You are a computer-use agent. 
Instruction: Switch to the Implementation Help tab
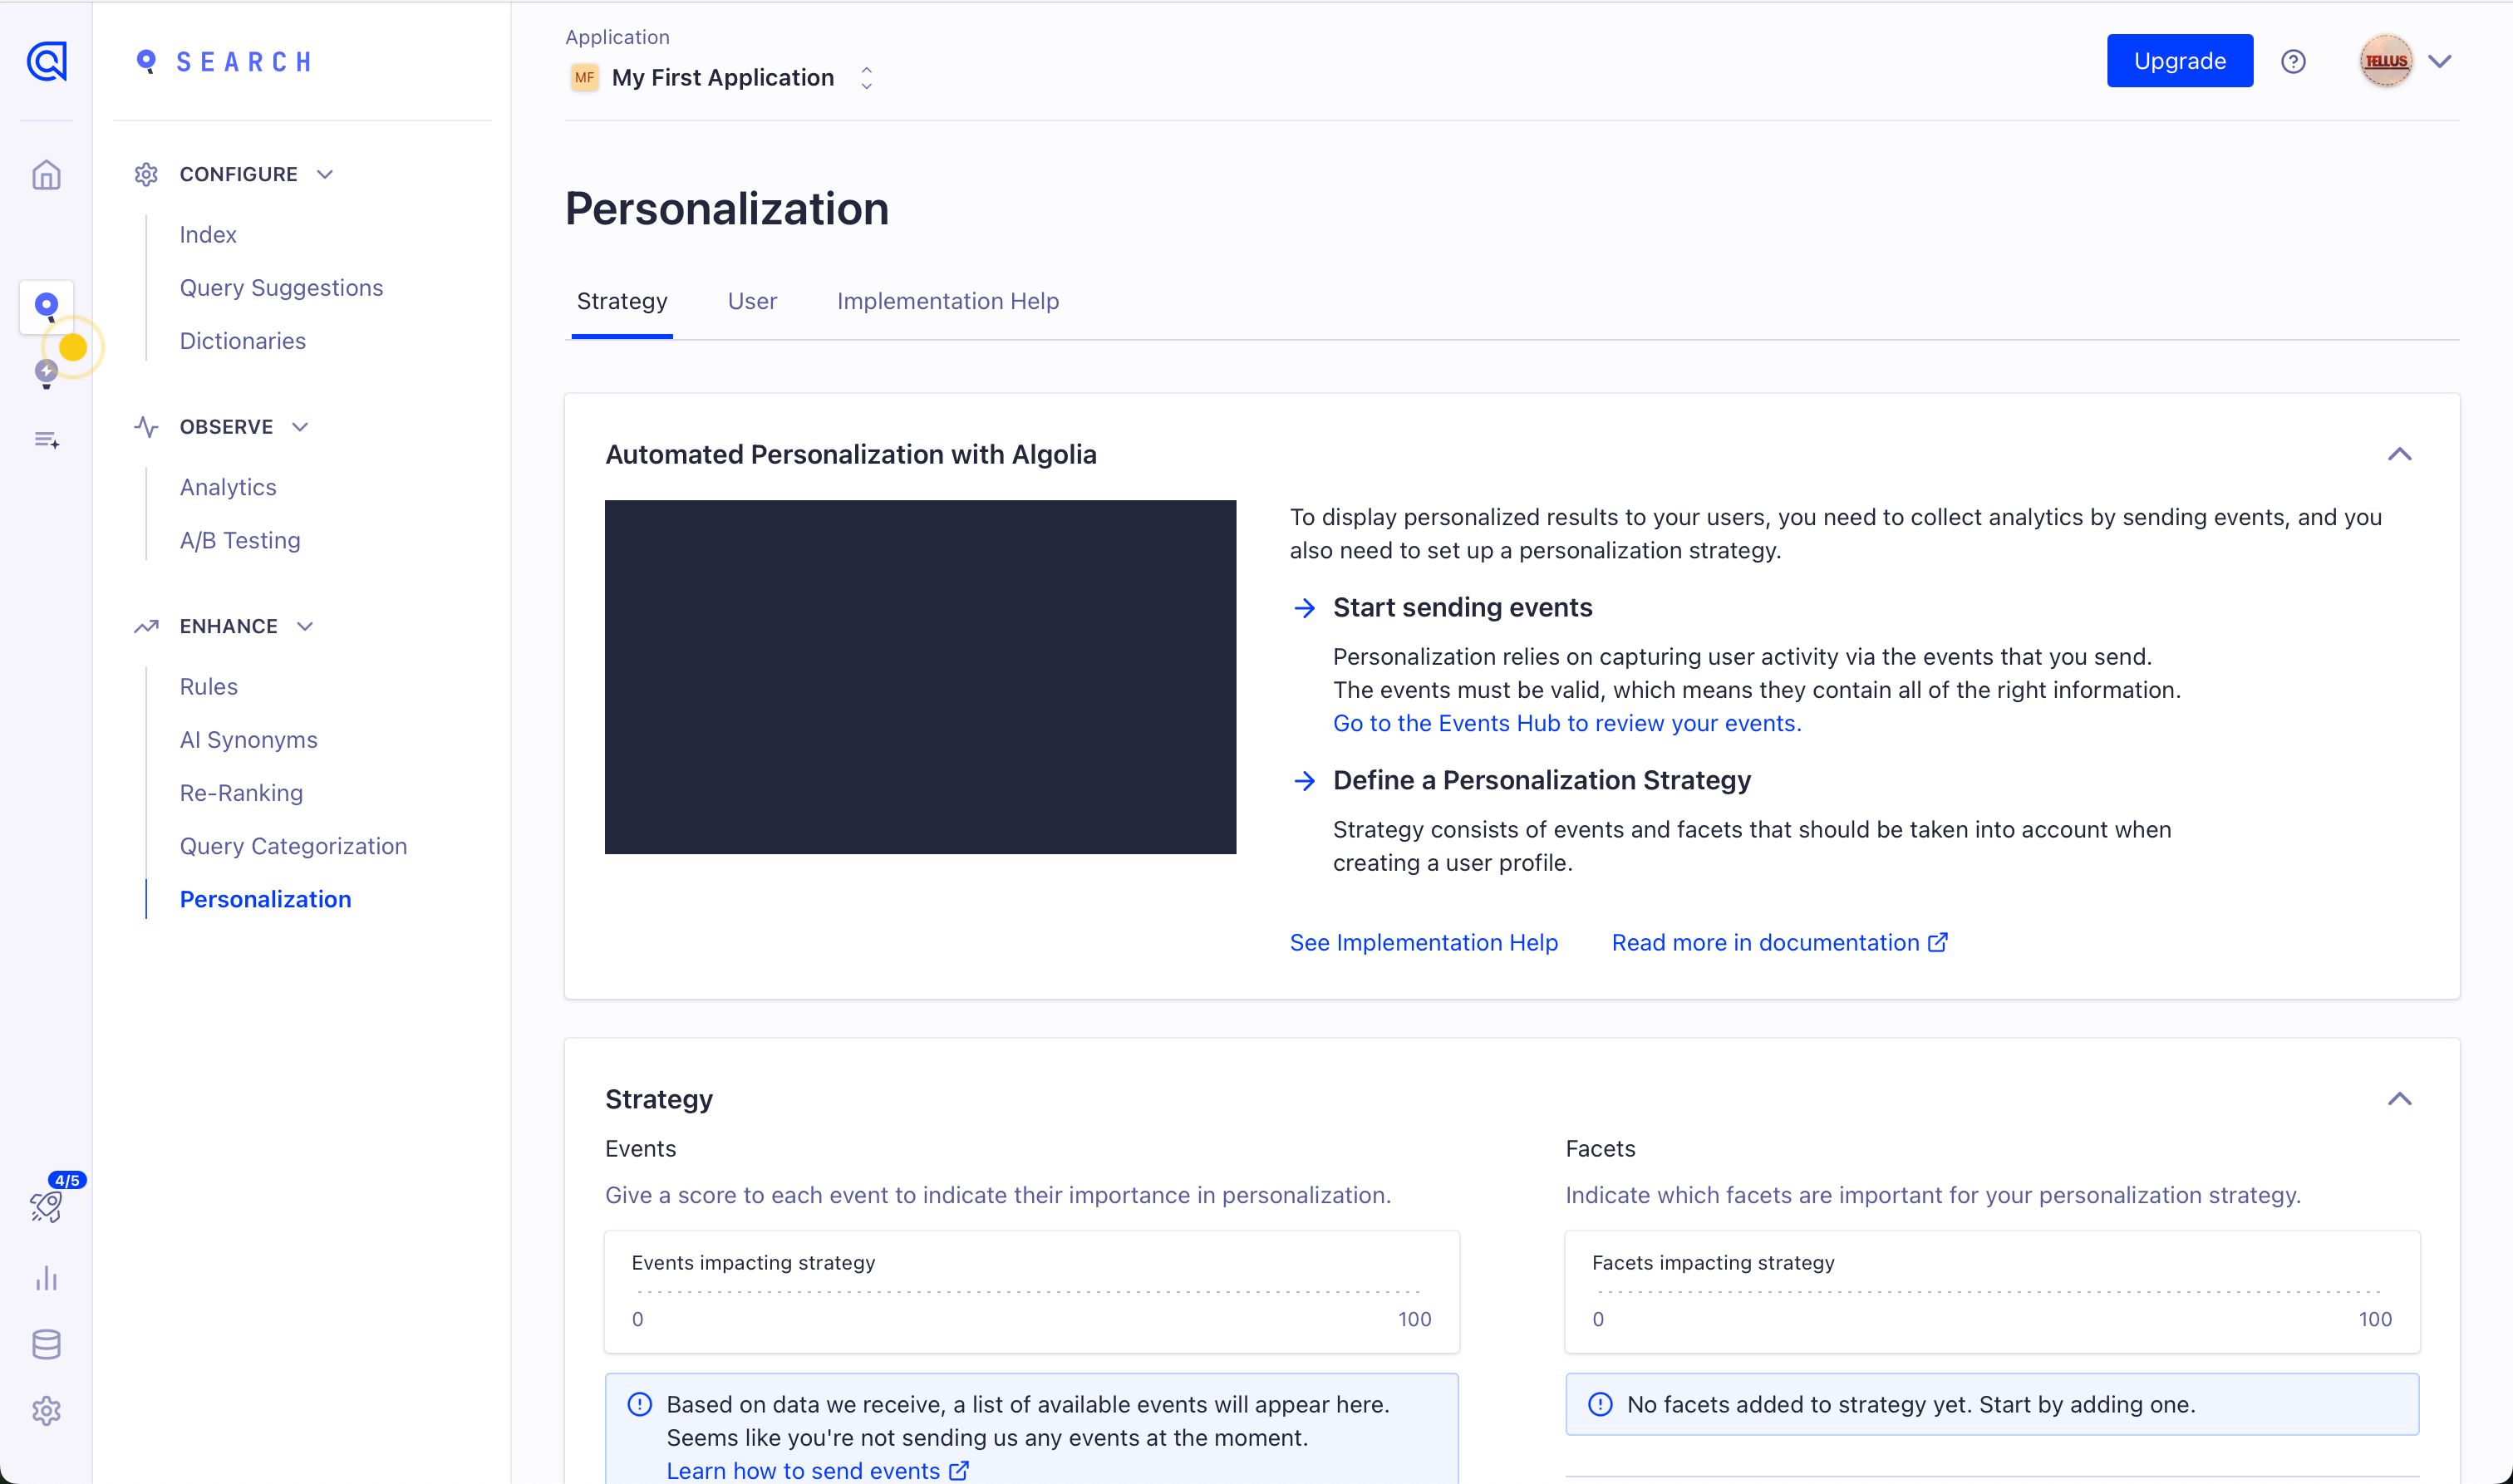pyautogui.click(x=947, y=301)
